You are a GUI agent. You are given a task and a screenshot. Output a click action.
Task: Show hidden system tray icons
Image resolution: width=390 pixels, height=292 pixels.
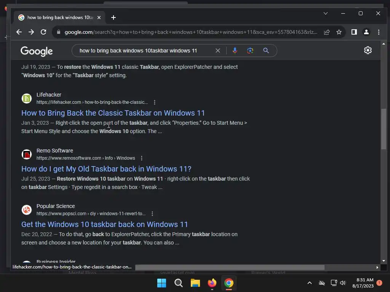[x=309, y=283]
